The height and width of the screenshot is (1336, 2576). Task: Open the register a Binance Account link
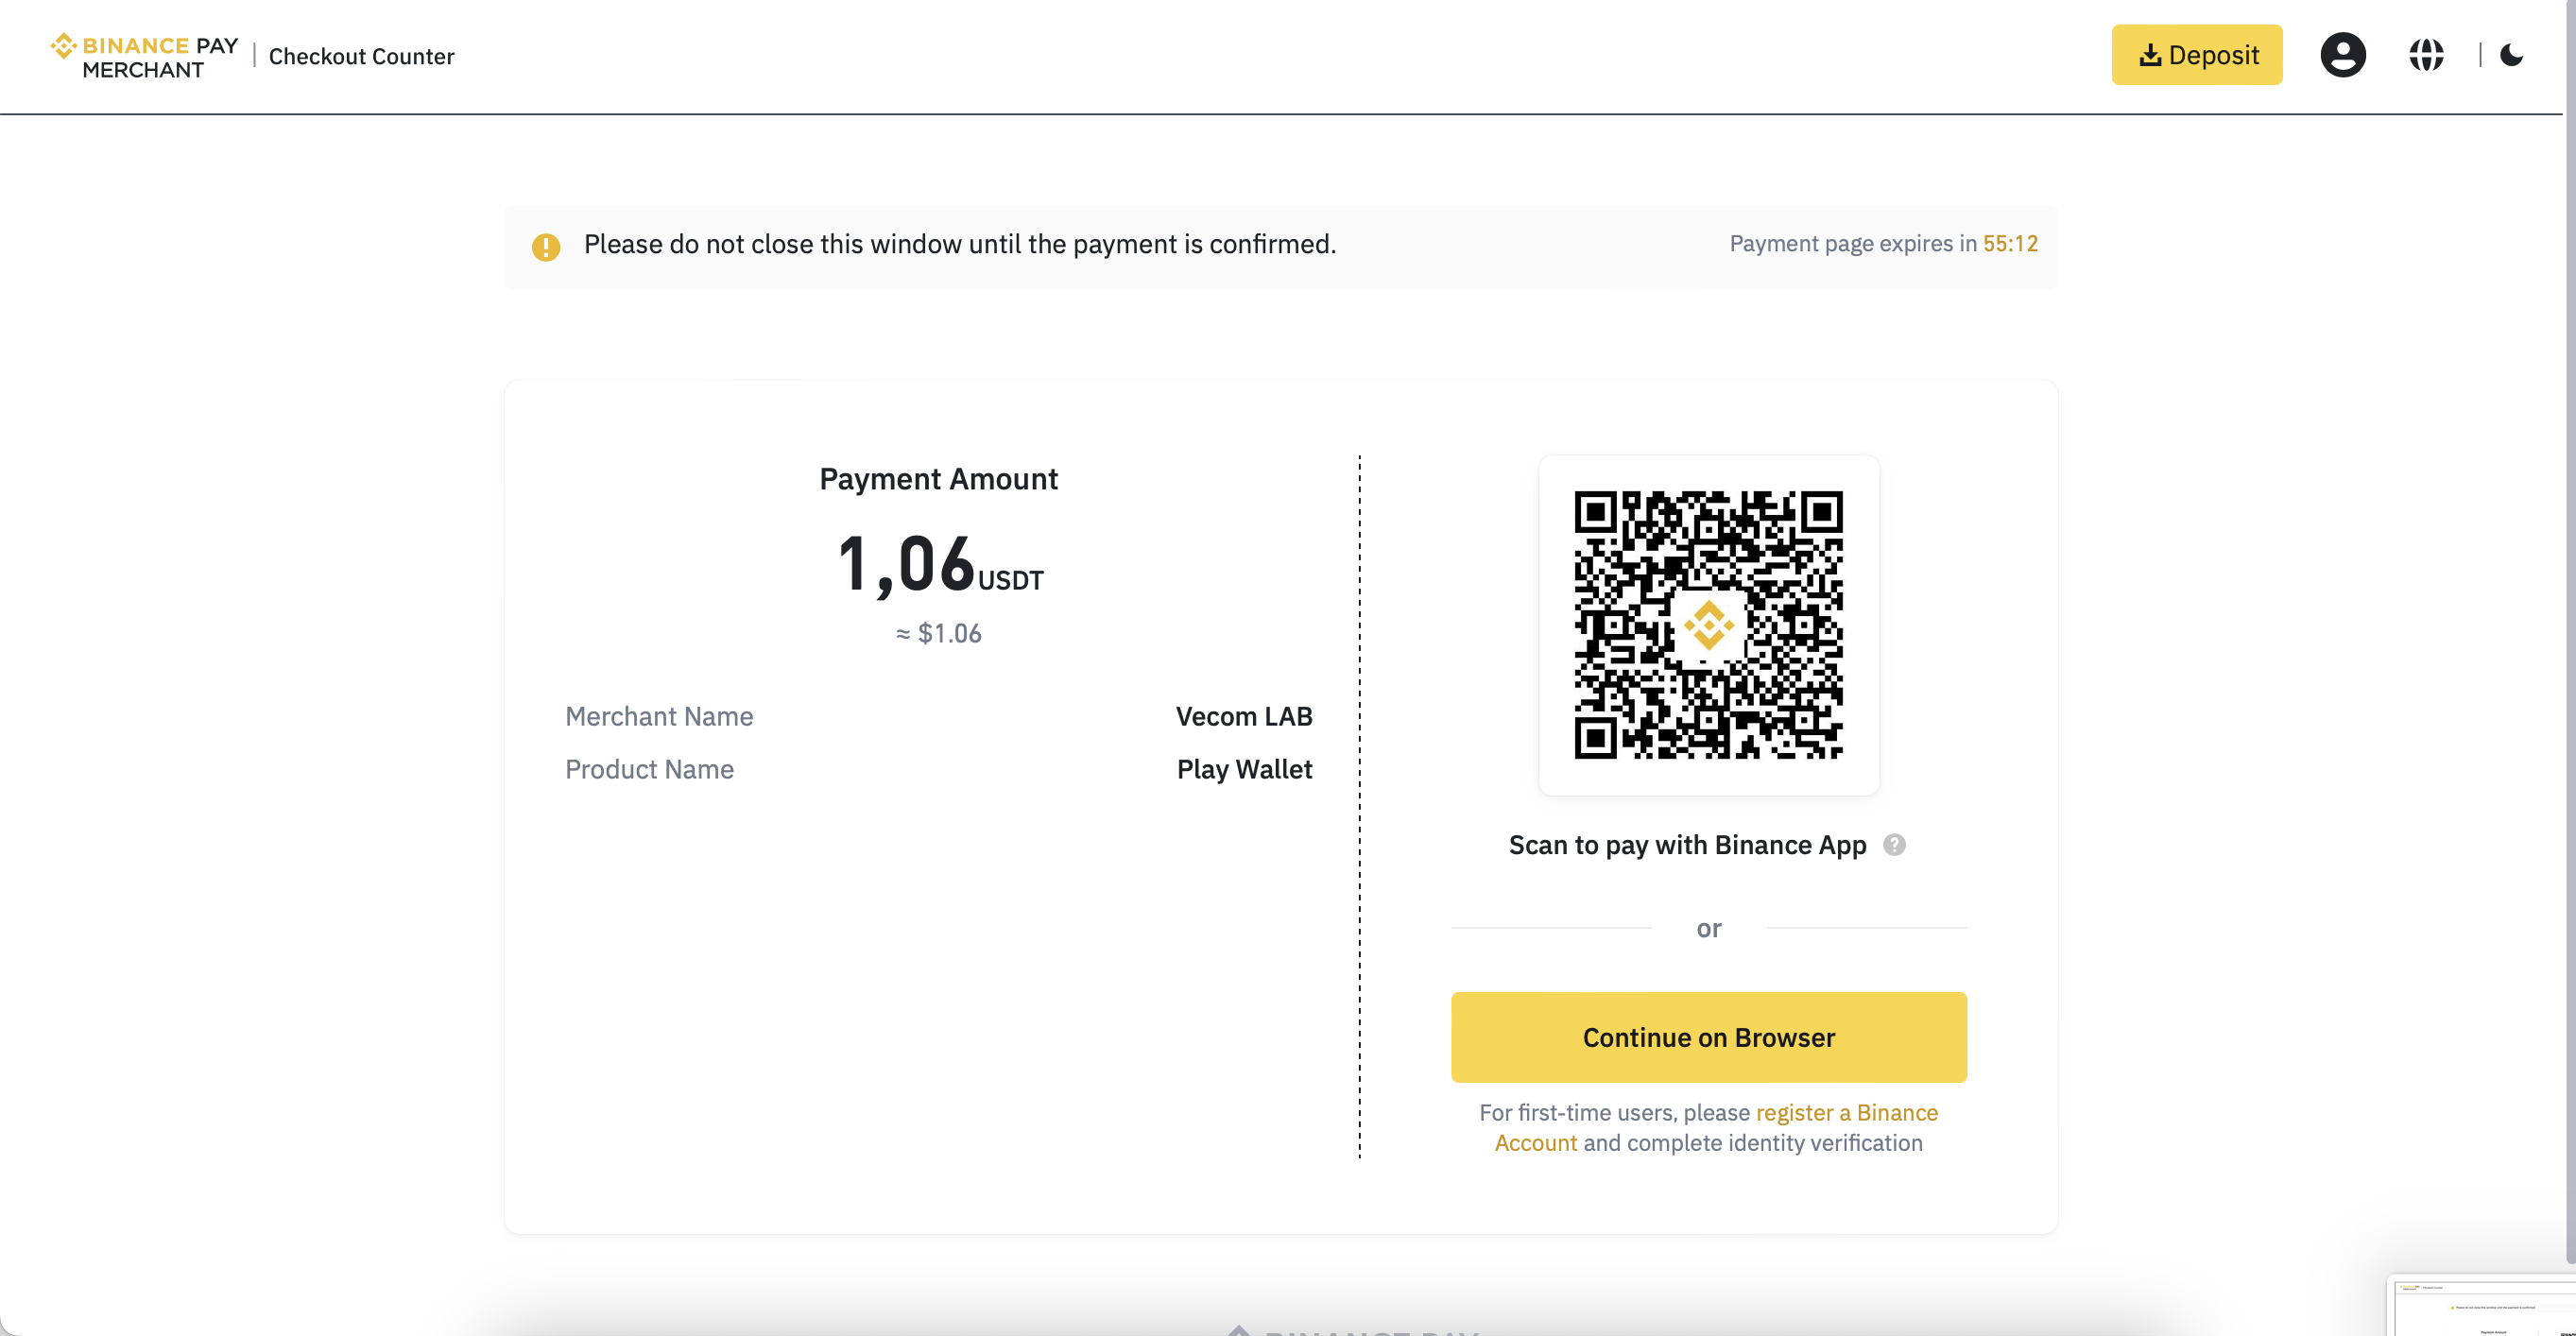pyautogui.click(x=1846, y=1113)
